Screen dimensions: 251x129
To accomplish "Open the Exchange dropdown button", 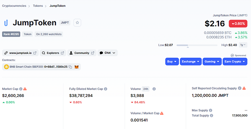I will coord(191,62).
